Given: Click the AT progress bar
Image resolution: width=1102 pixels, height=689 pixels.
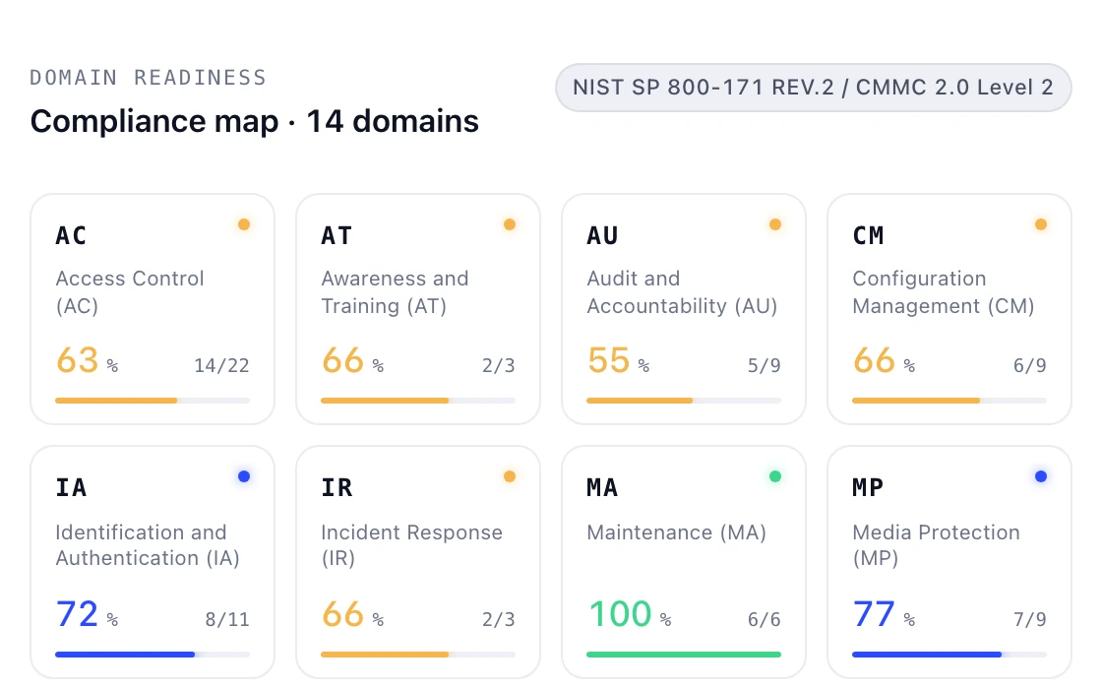Looking at the screenshot, I should click(418, 401).
